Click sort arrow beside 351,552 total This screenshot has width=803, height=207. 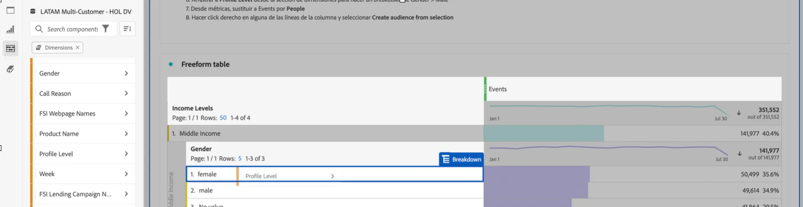point(739,113)
